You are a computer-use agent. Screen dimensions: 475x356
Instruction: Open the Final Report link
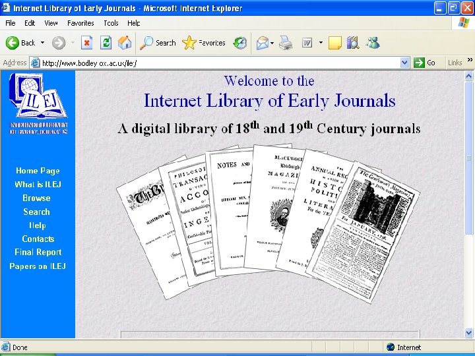pyautogui.click(x=38, y=252)
